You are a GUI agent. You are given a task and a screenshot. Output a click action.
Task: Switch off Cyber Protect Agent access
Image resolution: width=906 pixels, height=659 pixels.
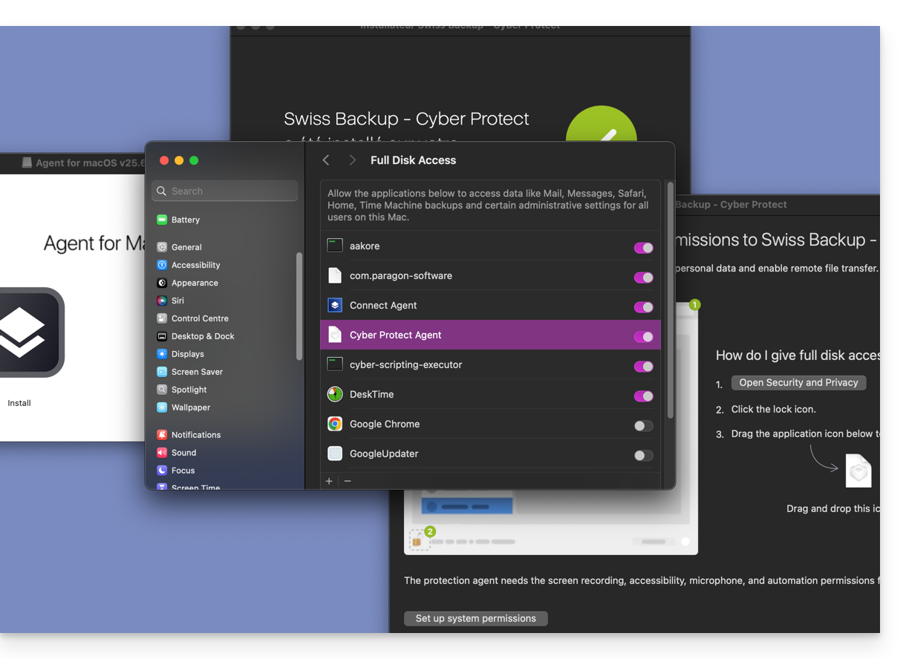643,337
